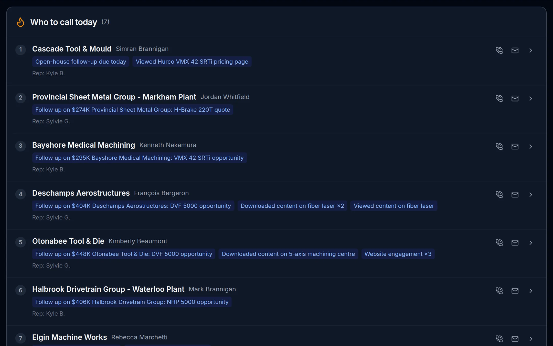
Task: Click contact name Kimberly Beaumont
Action: pyautogui.click(x=138, y=241)
